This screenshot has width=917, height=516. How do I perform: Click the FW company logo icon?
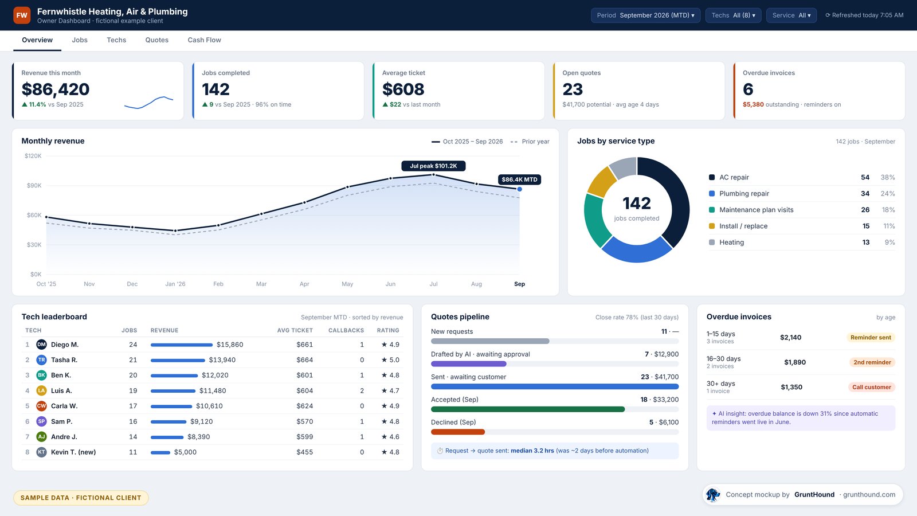pyautogui.click(x=22, y=15)
